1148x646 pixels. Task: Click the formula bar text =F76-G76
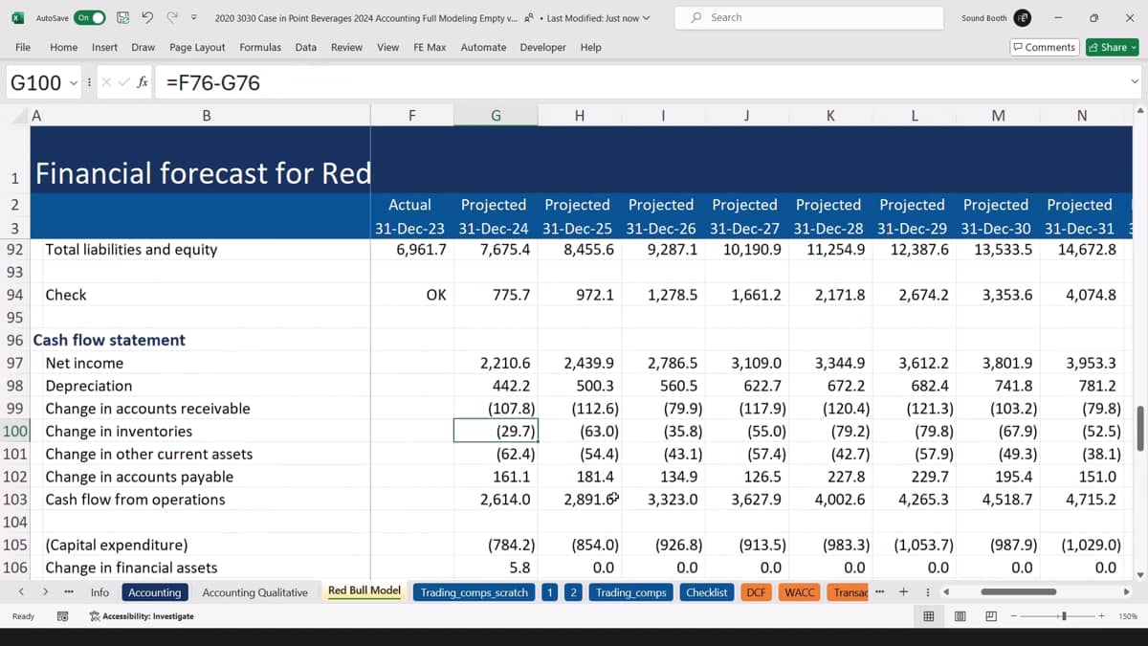pos(213,83)
